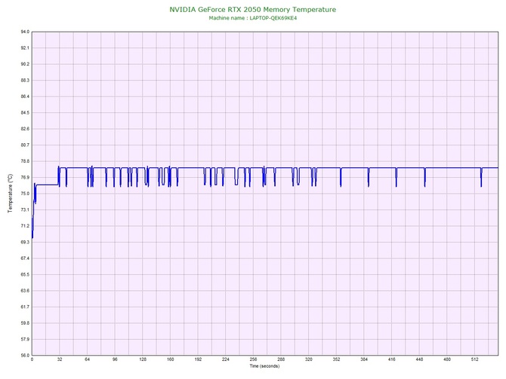Click the 92.1 y-axis value
Image resolution: width=506 pixels, height=379 pixels.
[x=25, y=48]
